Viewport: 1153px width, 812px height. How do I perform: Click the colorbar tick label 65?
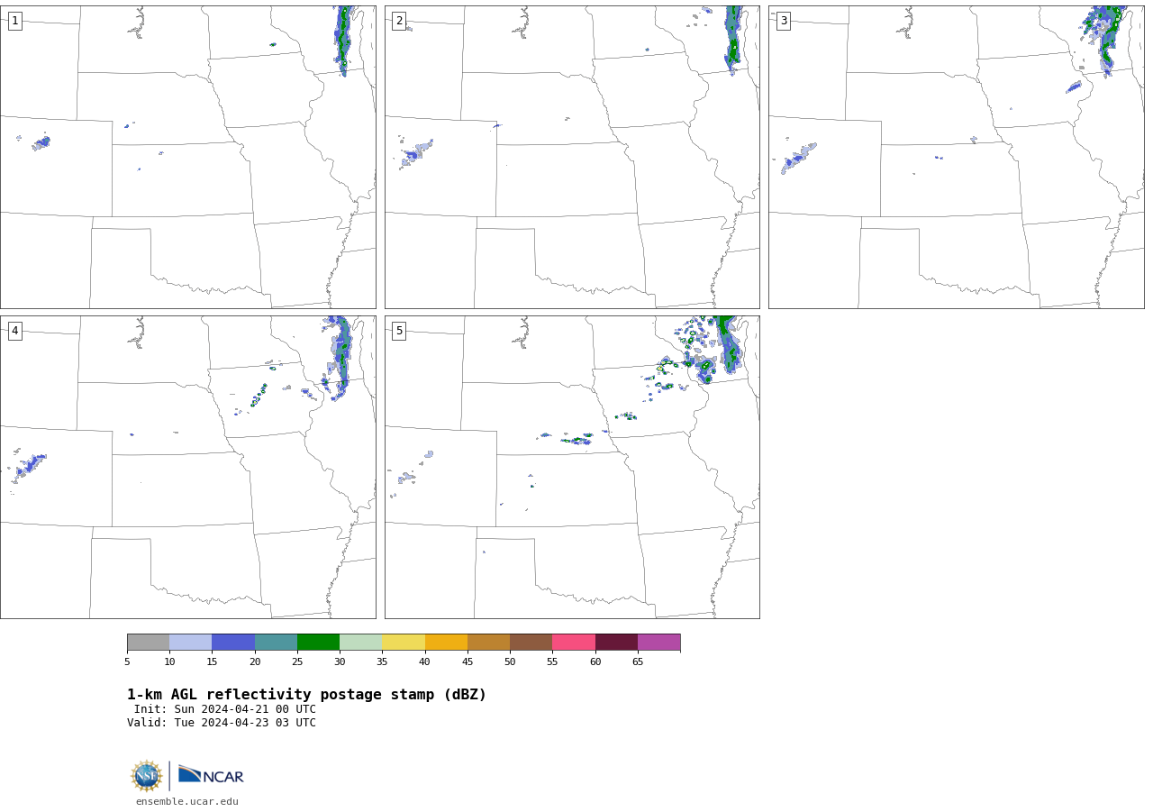[638, 661]
